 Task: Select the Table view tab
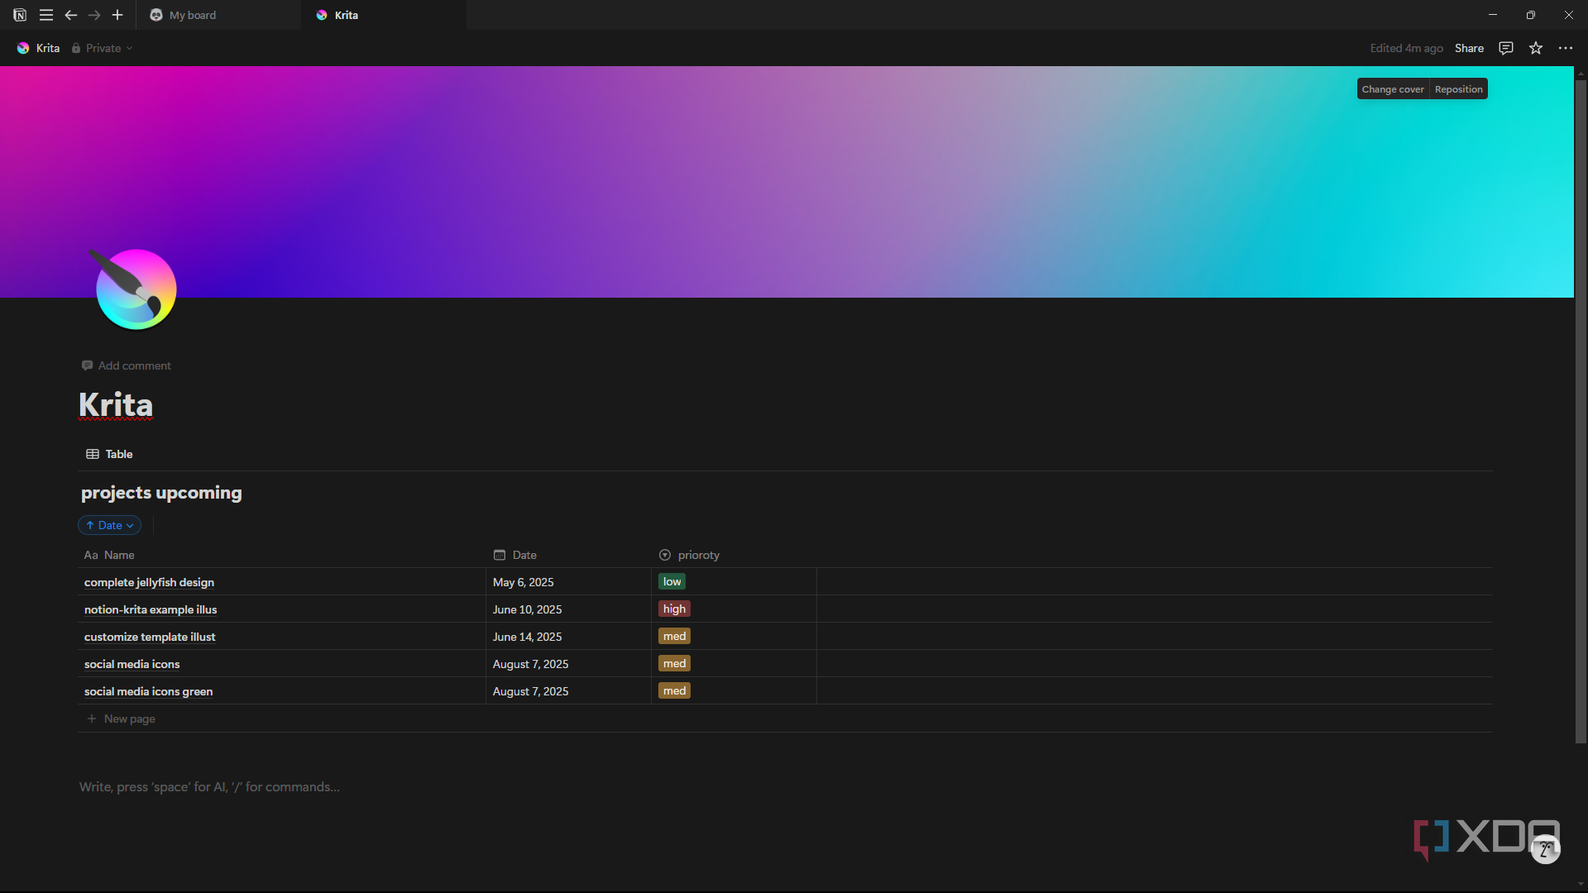109,454
